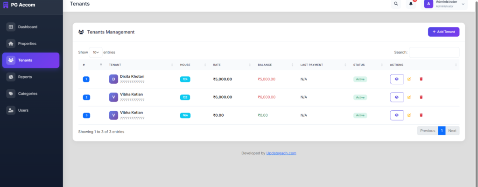Click the Tenants Management group icon
This screenshot has height=187, width=478.
pos(81,32)
